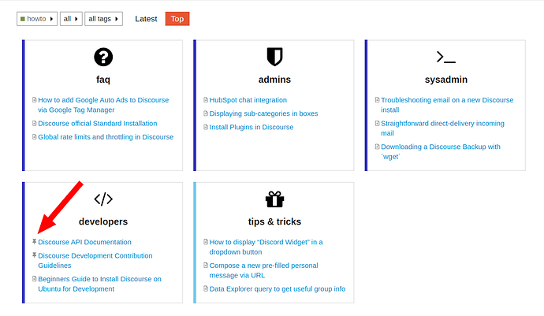Open the admins category heading
The image size is (544, 316).
pos(274,80)
